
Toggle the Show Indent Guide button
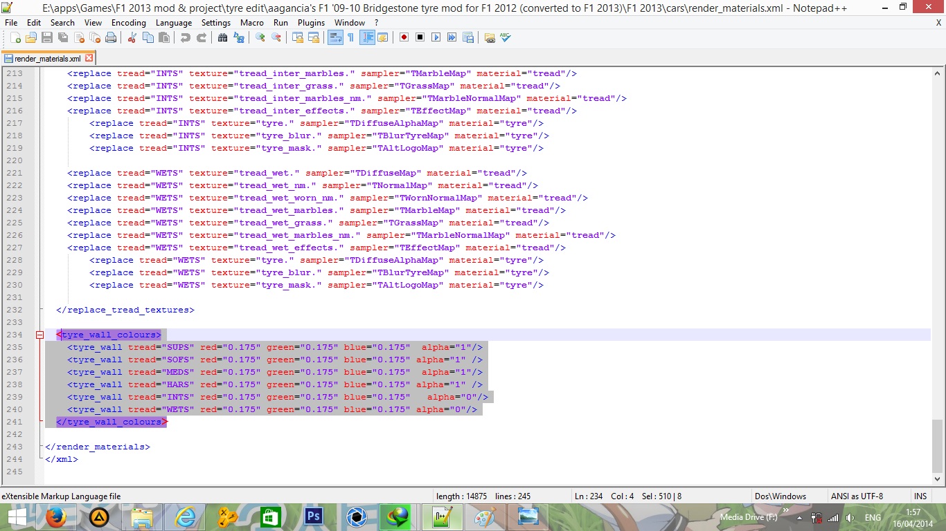pos(367,37)
